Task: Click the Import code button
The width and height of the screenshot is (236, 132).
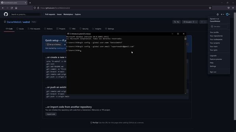Action: 51,114
